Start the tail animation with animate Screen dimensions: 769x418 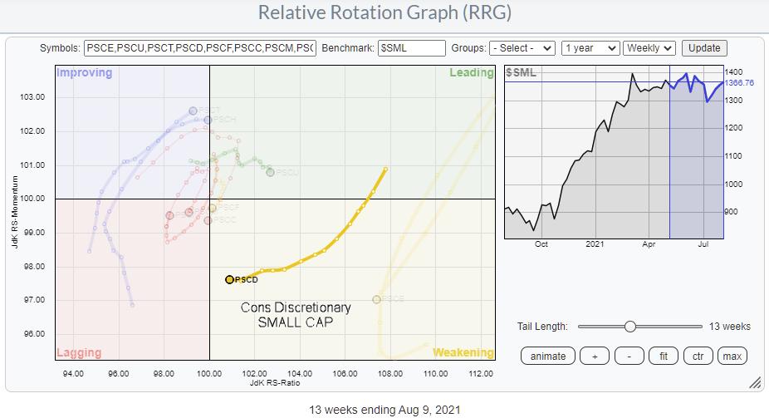(548, 356)
